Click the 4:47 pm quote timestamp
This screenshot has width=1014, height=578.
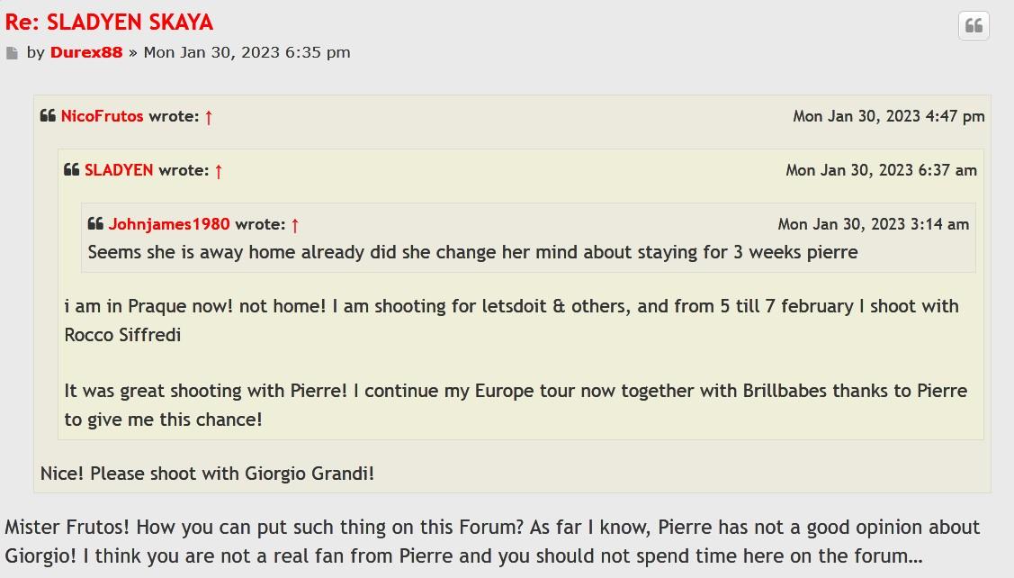click(888, 116)
